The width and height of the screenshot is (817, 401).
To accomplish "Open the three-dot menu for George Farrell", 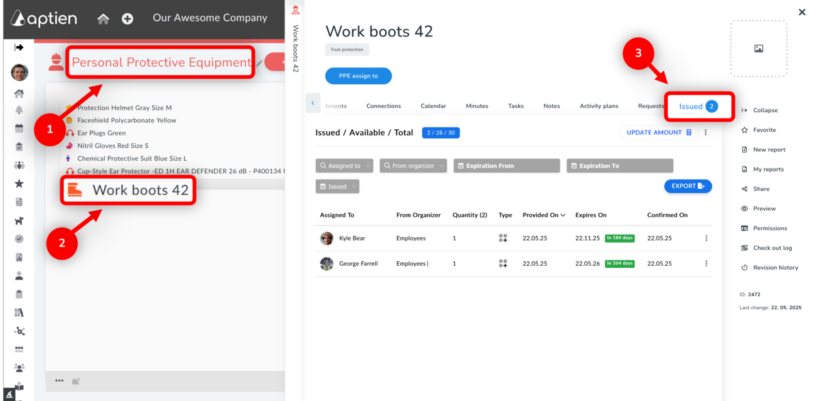I will click(706, 264).
